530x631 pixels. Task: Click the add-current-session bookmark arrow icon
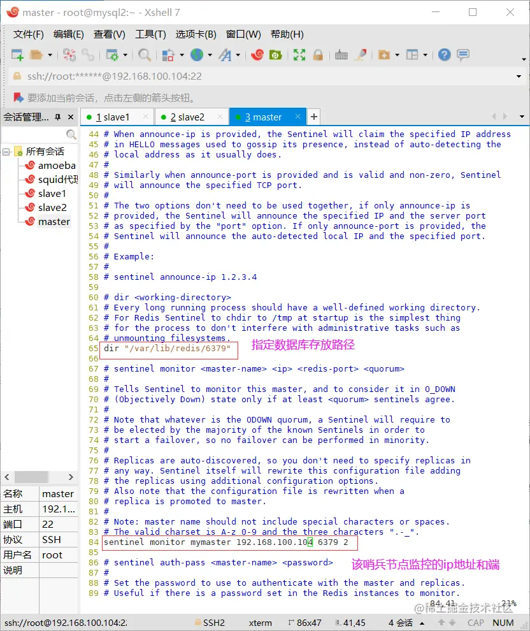(18, 98)
